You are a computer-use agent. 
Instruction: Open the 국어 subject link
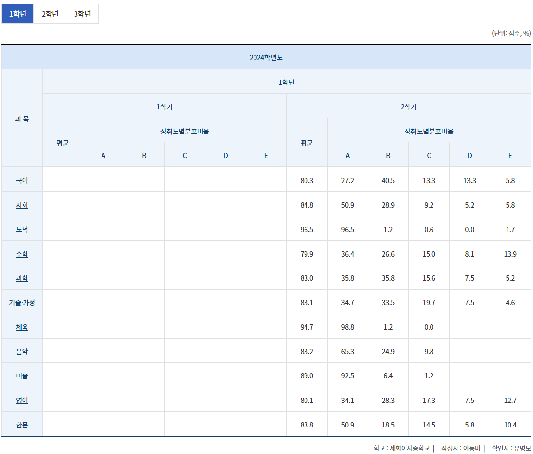22,181
